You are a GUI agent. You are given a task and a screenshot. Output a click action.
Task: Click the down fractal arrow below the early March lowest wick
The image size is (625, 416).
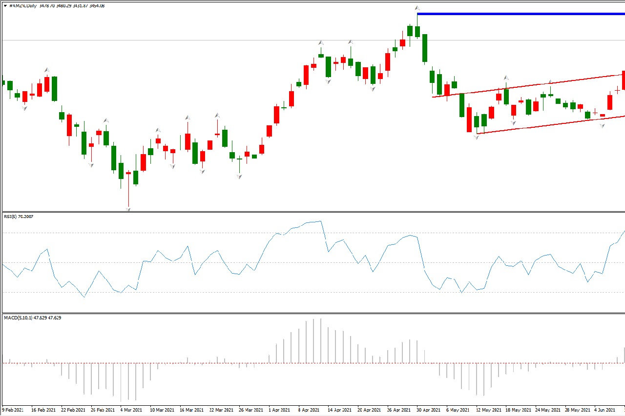point(128,209)
